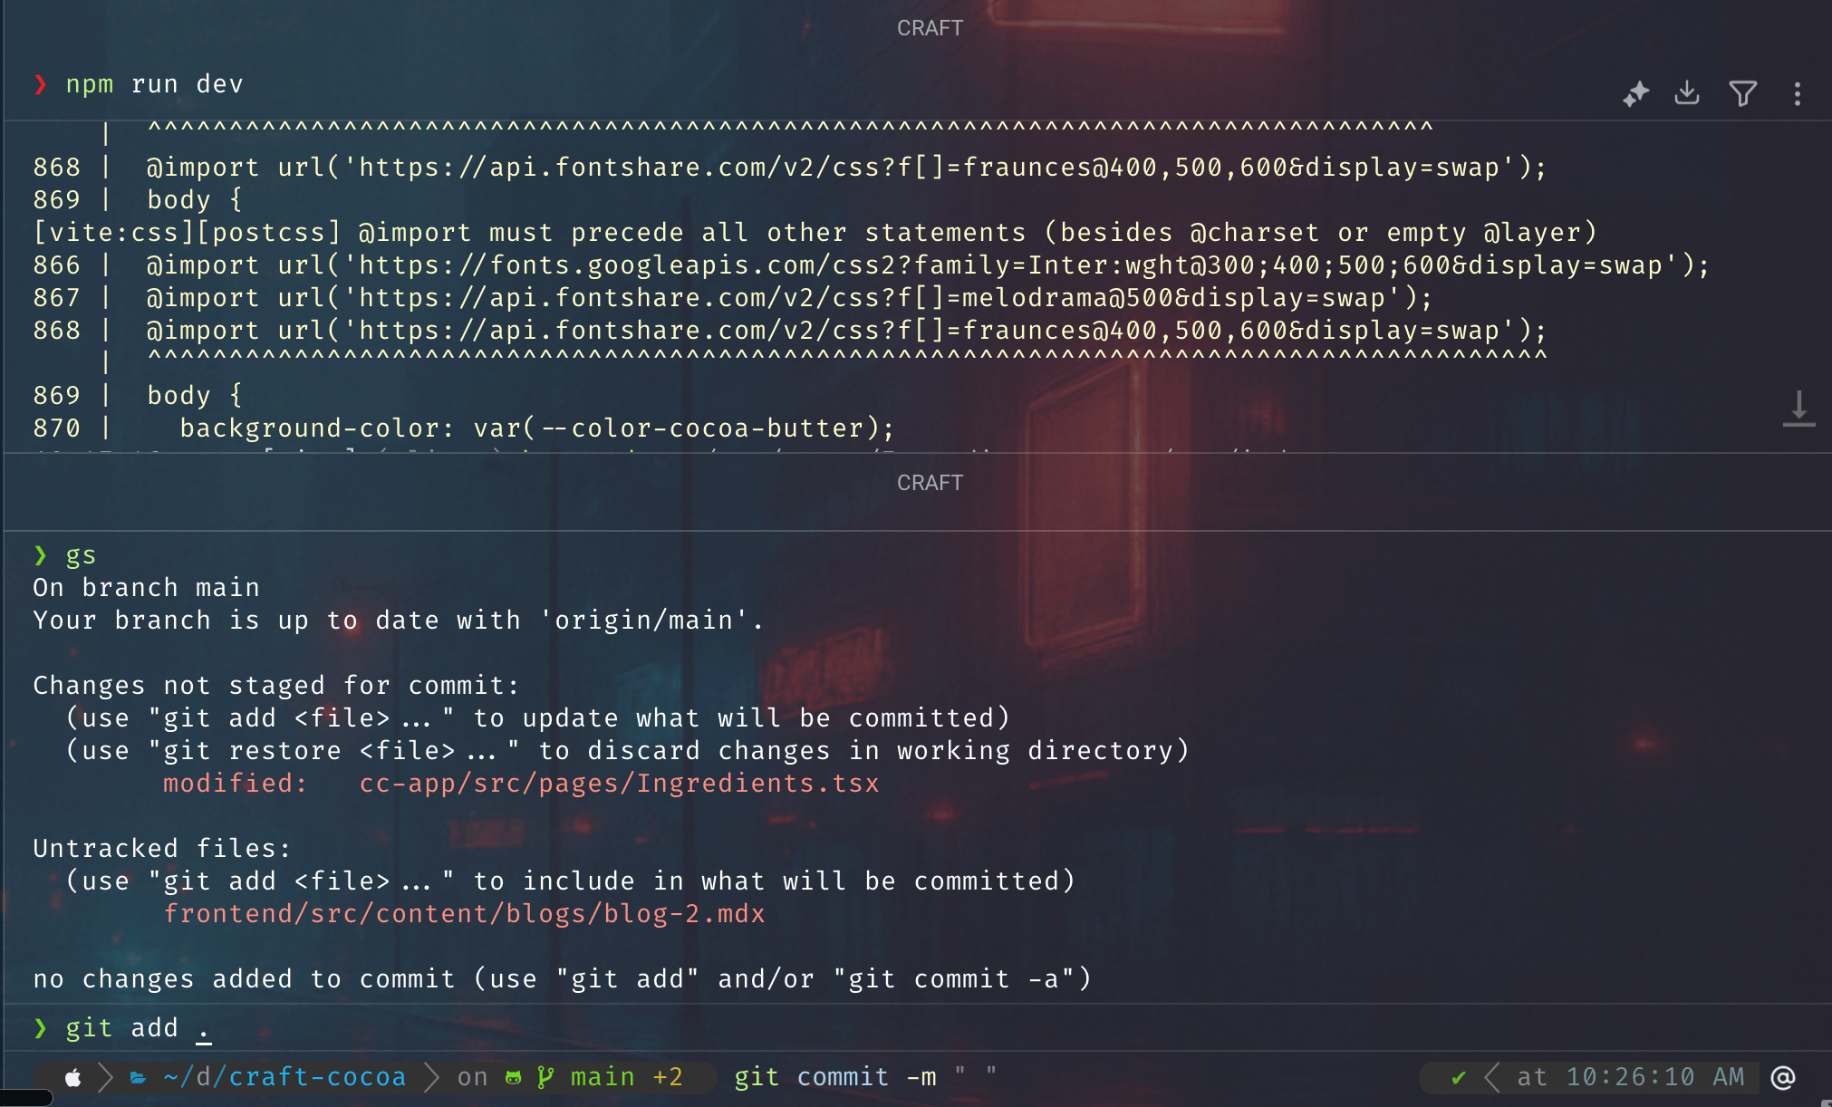Open the modified Ingredients.tsx file path
The height and width of the screenshot is (1107, 1832).
pyautogui.click(x=620, y=783)
